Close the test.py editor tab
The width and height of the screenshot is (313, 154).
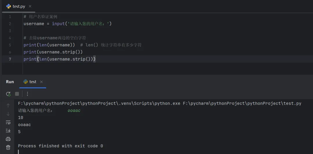pyautogui.click(x=30, y=6)
